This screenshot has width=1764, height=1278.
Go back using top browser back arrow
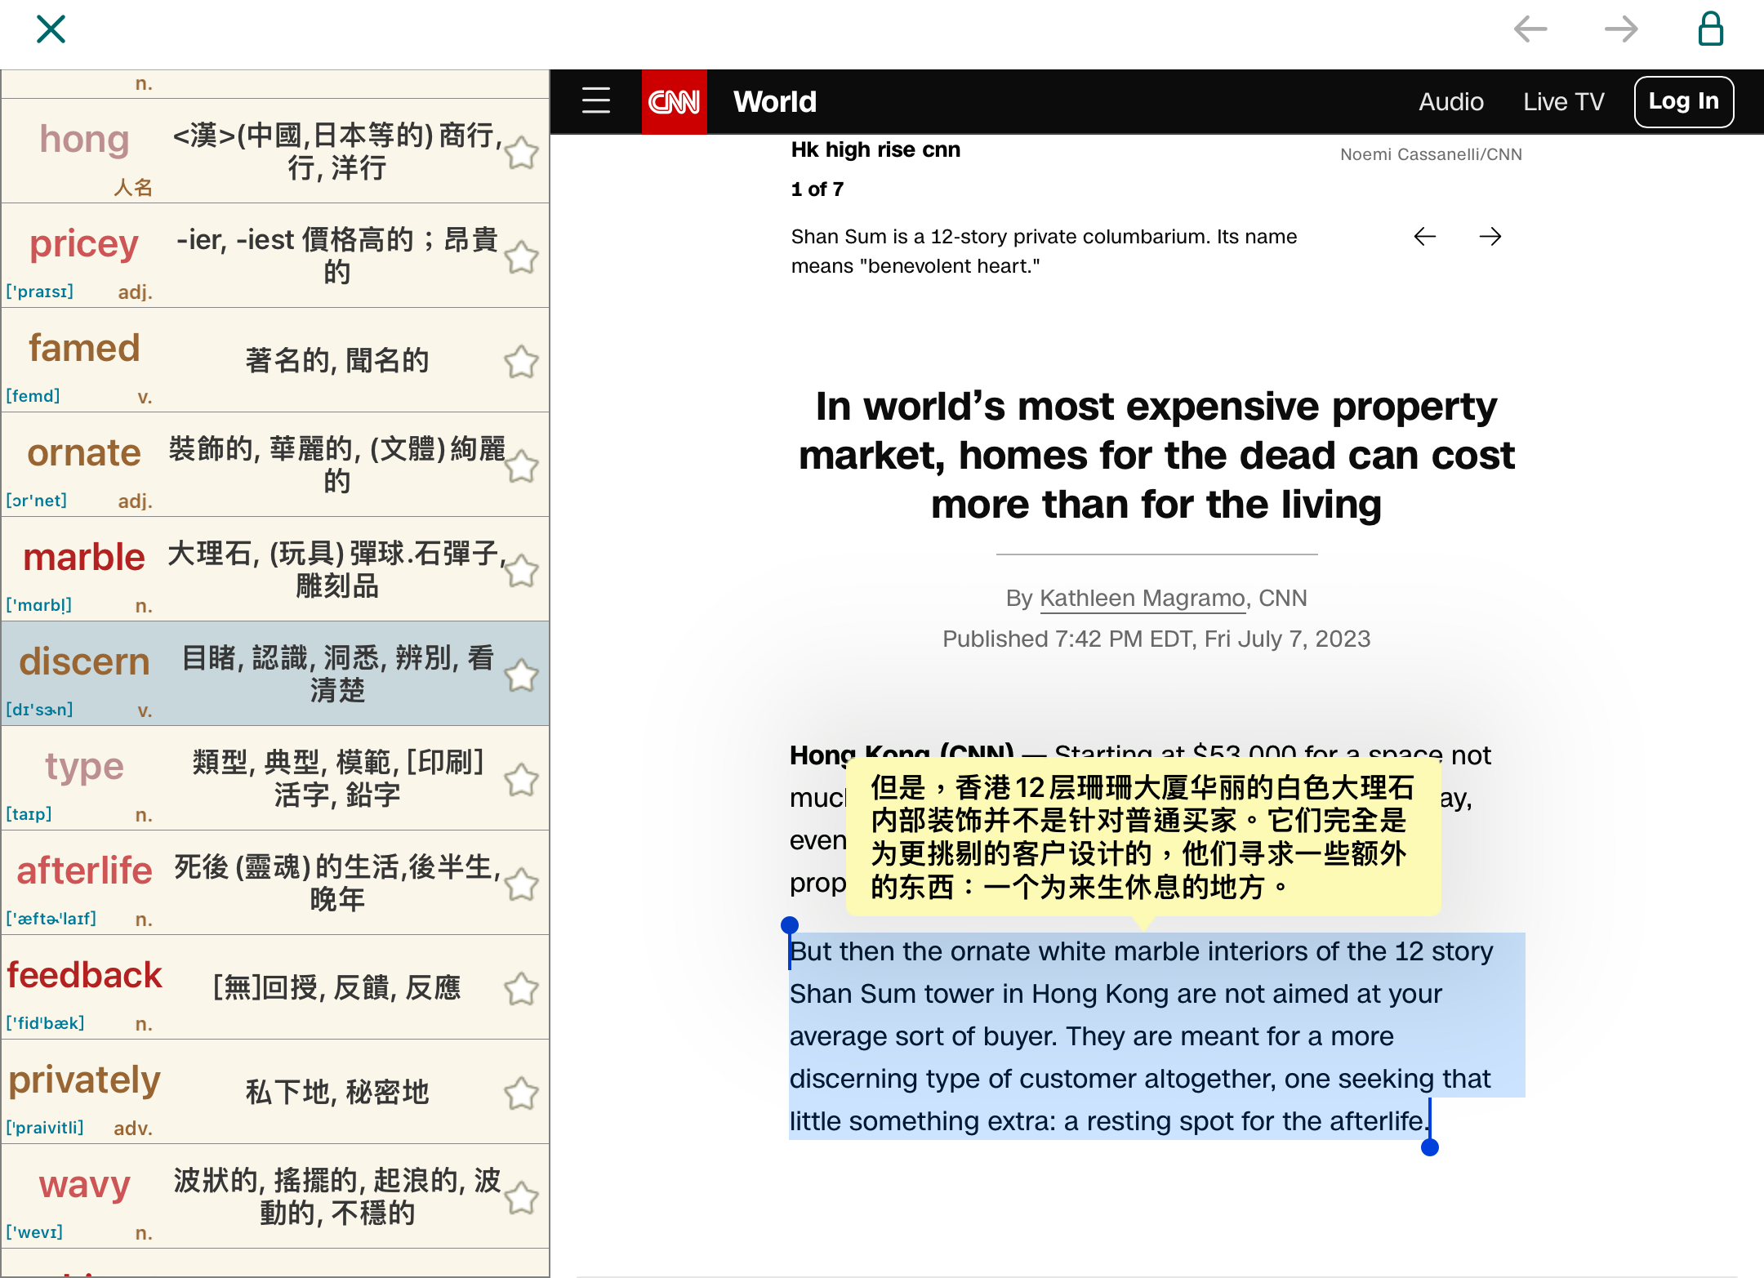click(x=1530, y=29)
